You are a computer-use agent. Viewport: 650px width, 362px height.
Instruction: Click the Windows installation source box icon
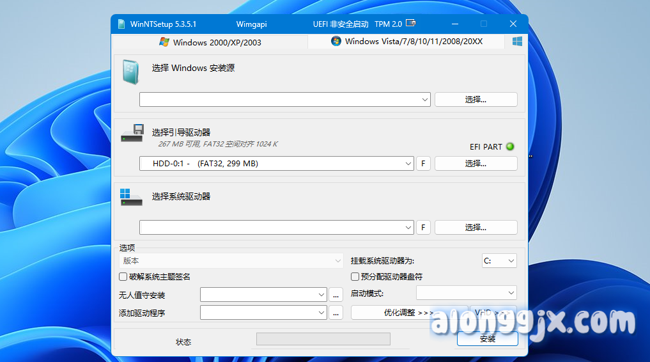(x=130, y=72)
